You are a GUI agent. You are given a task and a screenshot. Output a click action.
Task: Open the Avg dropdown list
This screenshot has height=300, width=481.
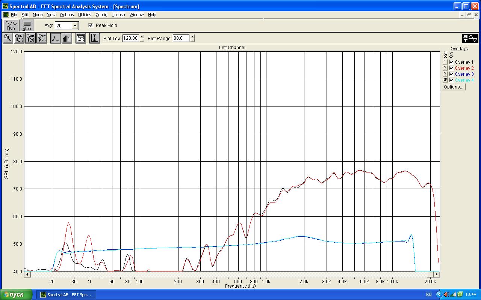click(x=75, y=26)
